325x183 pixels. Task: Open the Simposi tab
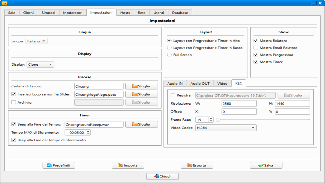pyautogui.click(x=48, y=13)
